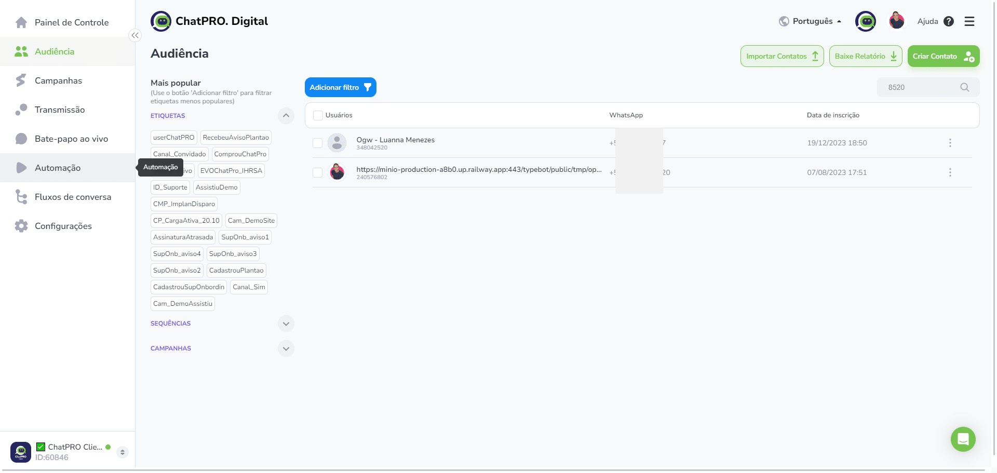
Task: Click Criar Contato button
Action: click(x=944, y=56)
